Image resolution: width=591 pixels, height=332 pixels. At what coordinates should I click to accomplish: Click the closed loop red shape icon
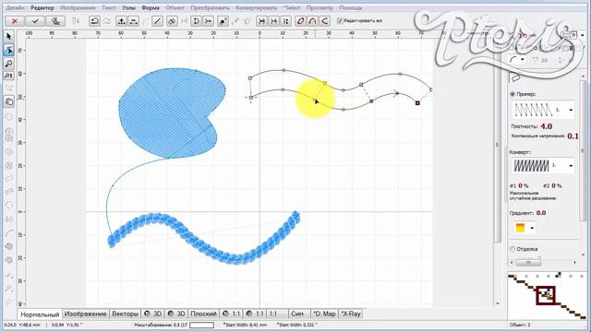(x=300, y=21)
